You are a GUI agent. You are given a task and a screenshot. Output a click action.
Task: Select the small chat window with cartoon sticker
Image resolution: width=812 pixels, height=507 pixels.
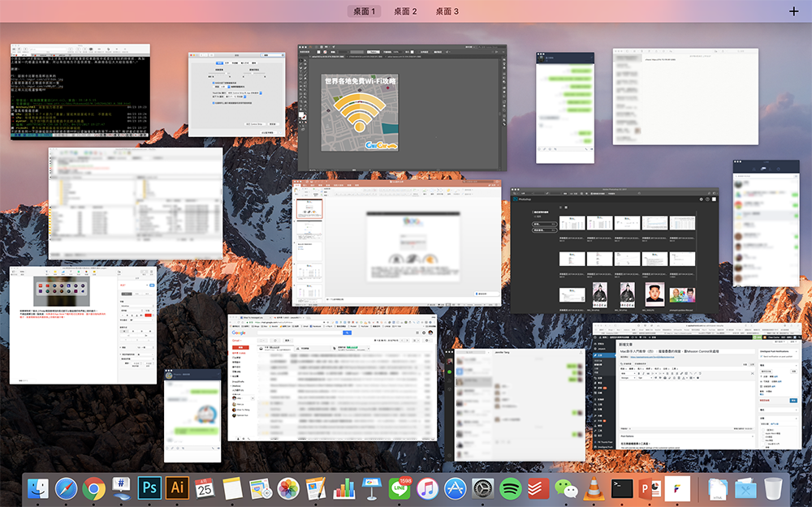click(192, 415)
